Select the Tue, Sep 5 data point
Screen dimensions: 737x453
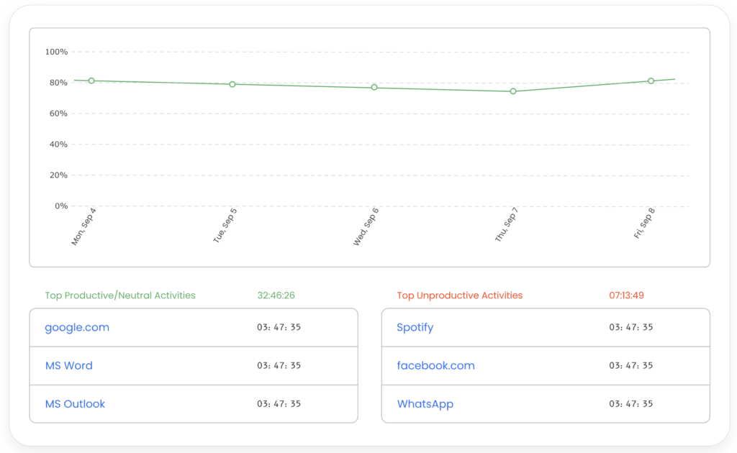click(232, 84)
